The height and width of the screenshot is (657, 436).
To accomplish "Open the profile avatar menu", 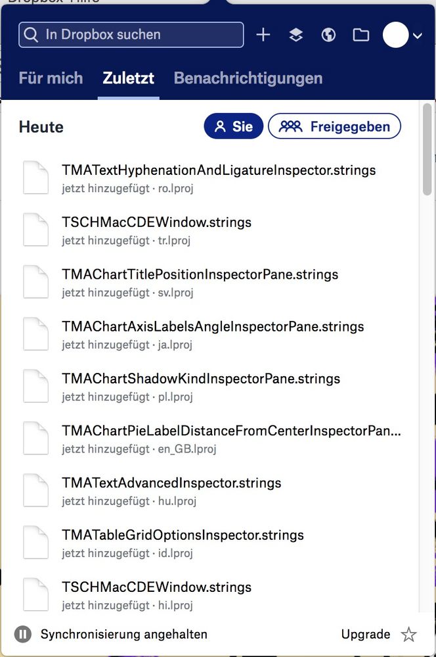I will [x=395, y=35].
